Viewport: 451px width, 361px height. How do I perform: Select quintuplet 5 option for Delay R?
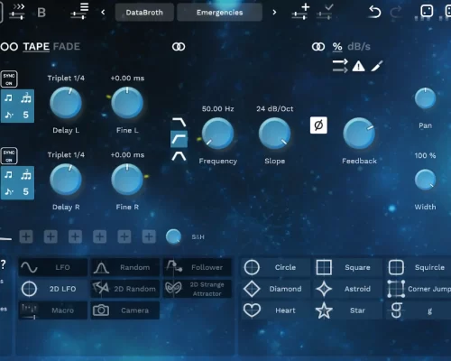click(26, 191)
